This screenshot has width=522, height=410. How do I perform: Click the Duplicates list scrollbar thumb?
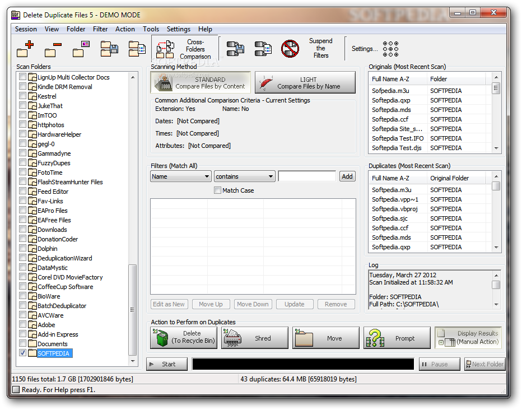[x=496, y=185]
